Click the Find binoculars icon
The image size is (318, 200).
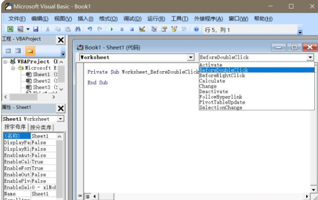click(x=78, y=29)
